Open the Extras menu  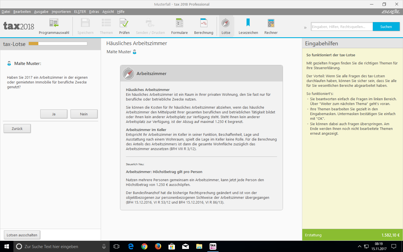point(94,12)
